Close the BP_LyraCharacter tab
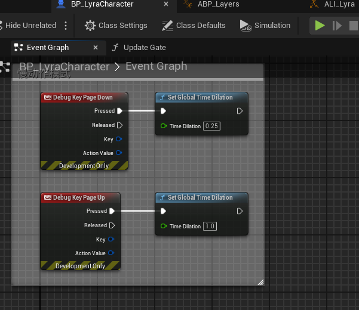359x310 pixels. point(166,4)
